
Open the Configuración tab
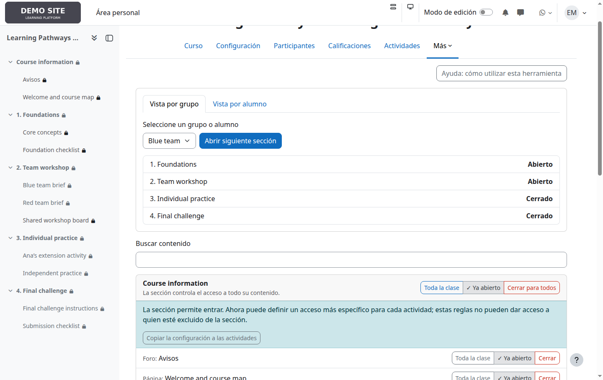point(238,46)
